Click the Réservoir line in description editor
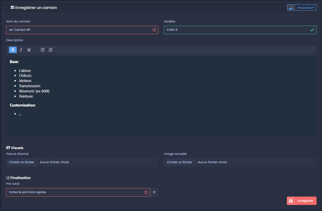The width and height of the screenshot is (322, 211). point(34,91)
